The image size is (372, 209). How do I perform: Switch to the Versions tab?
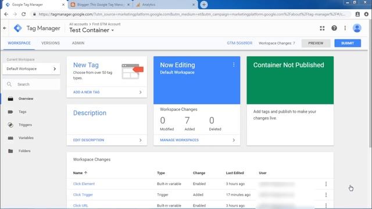point(51,43)
